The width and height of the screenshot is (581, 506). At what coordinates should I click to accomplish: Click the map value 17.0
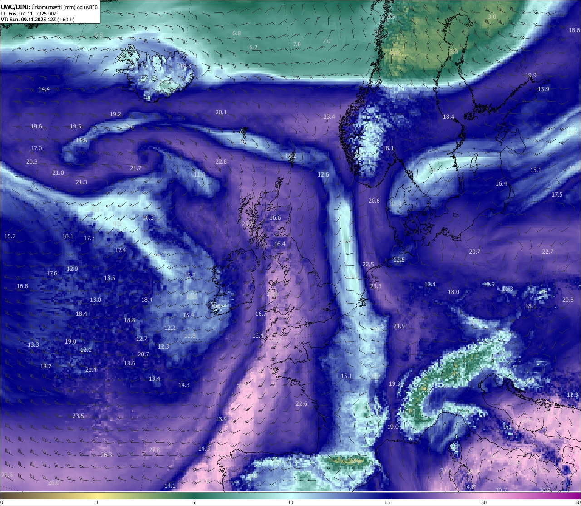tap(36, 148)
